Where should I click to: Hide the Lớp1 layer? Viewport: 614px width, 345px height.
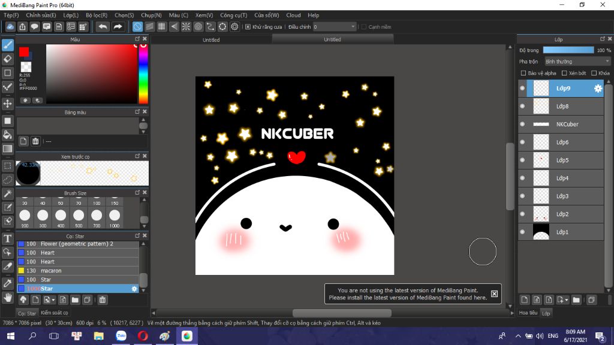click(x=522, y=232)
